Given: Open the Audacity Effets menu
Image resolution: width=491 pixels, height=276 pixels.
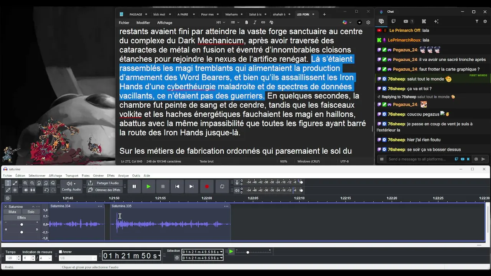Looking at the screenshot, I should coord(111,176).
